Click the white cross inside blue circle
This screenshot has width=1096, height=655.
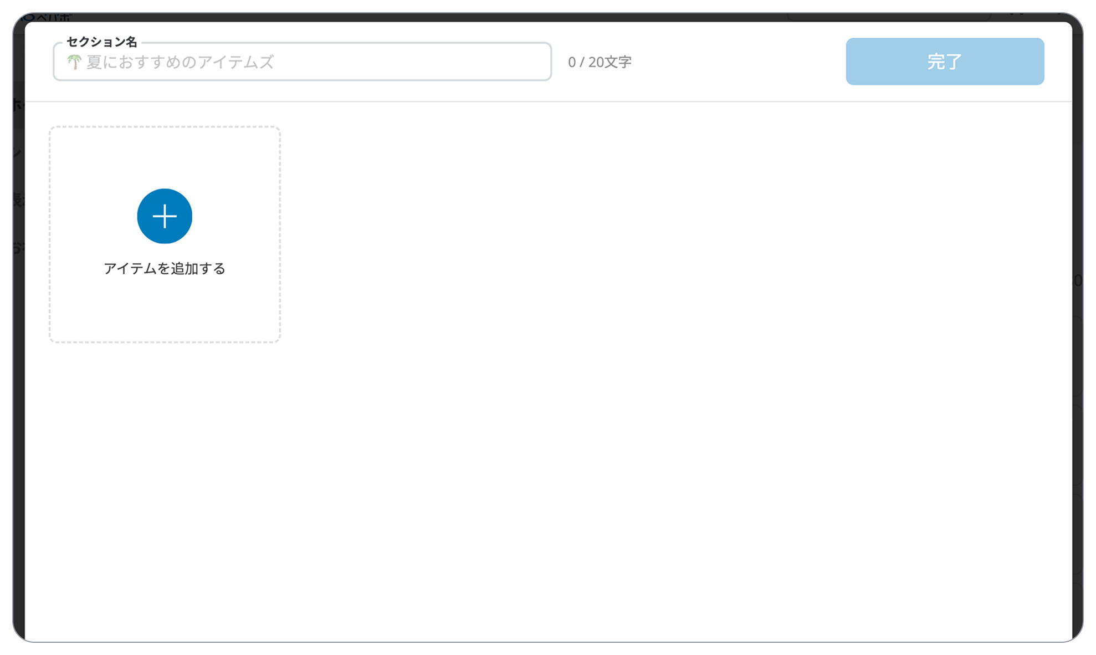(x=165, y=216)
